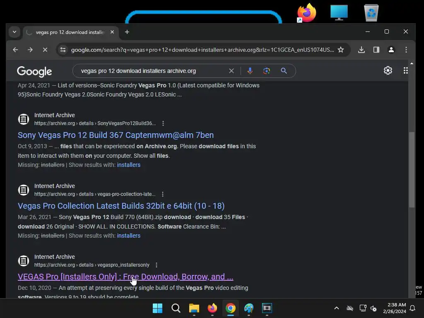
Task: Open clock showing 2:38 AM
Action: tap(395, 308)
